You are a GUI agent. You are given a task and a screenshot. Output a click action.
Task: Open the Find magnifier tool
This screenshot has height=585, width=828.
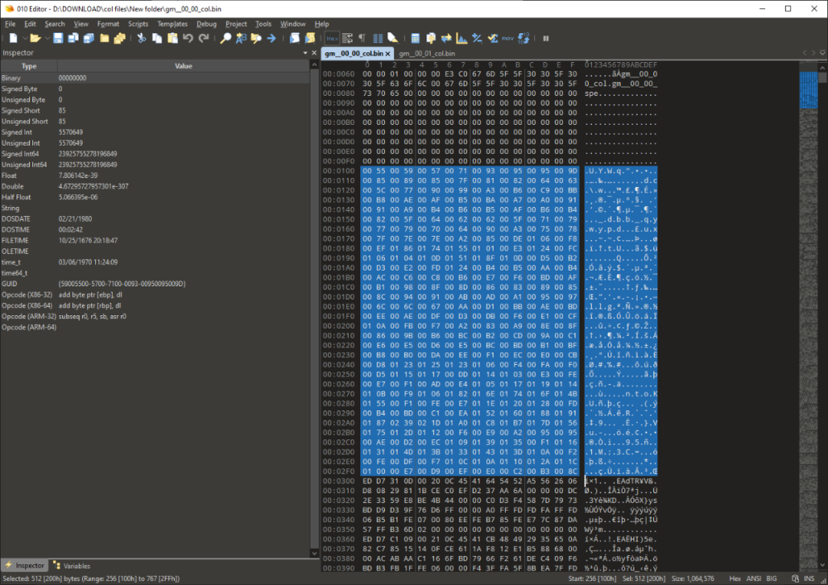tap(225, 38)
